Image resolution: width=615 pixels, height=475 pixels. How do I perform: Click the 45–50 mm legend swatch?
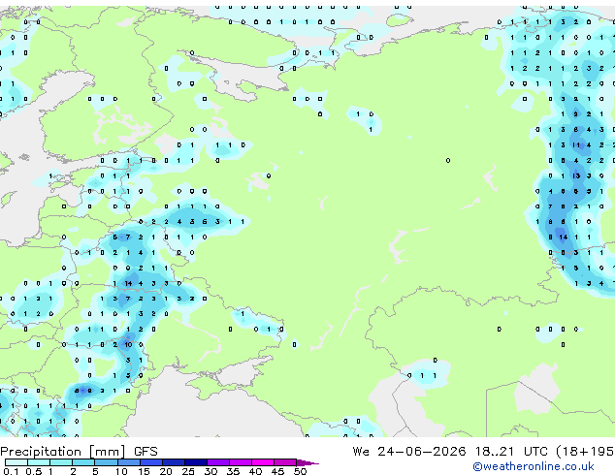click(x=285, y=462)
